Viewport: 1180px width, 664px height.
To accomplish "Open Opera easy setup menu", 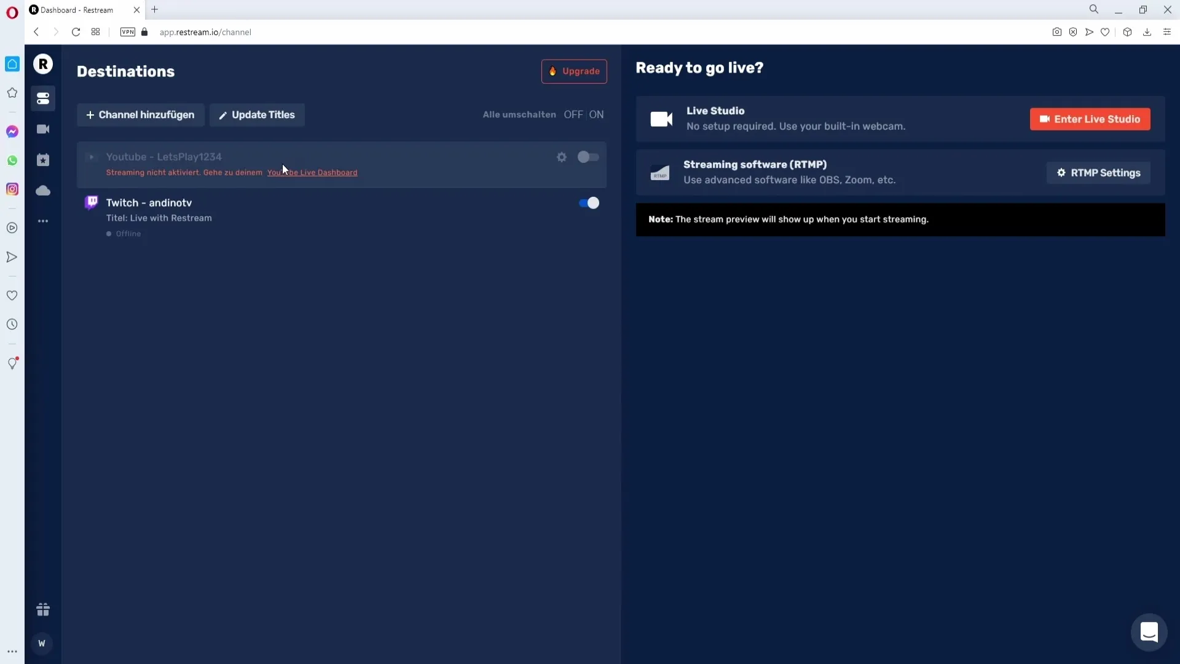I will [1167, 32].
